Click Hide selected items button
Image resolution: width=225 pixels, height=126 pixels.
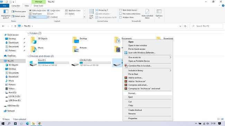(147, 14)
